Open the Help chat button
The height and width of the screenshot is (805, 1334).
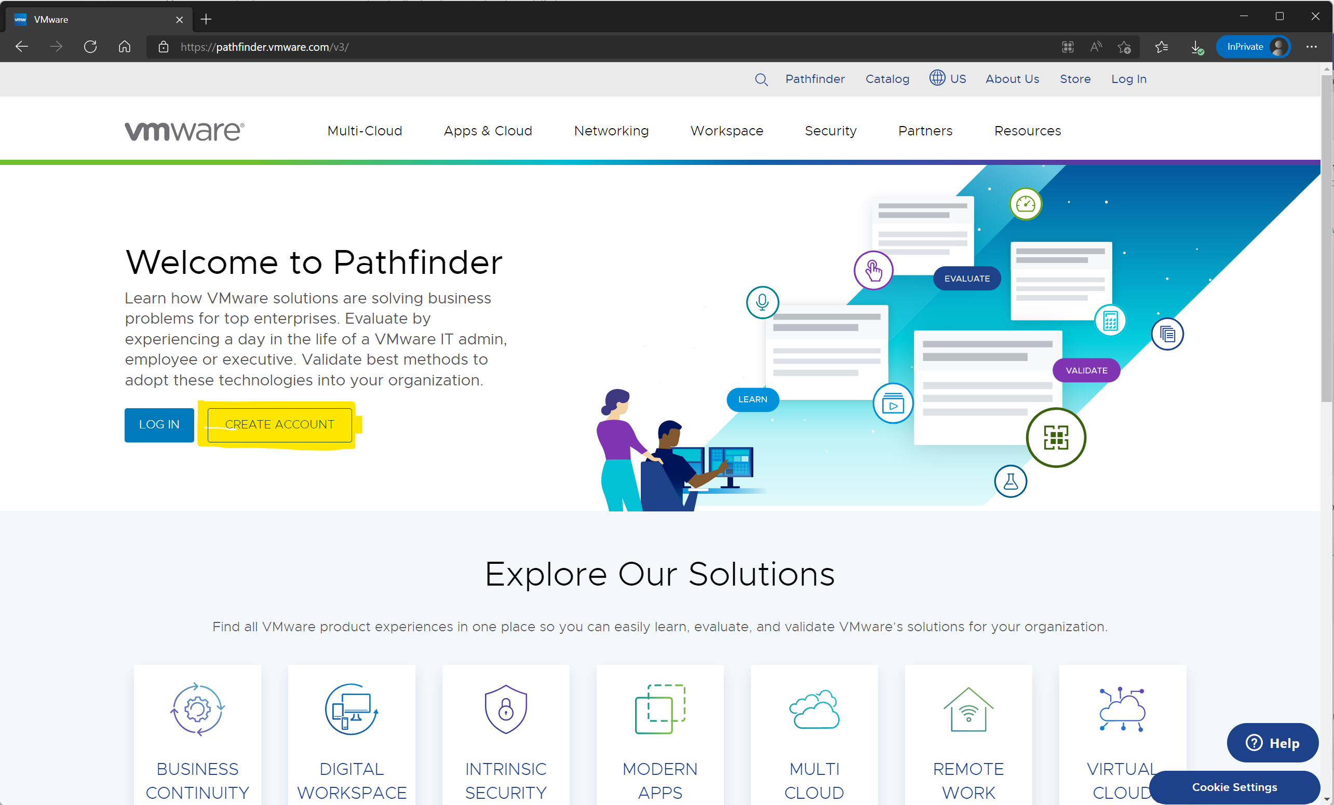(x=1272, y=743)
